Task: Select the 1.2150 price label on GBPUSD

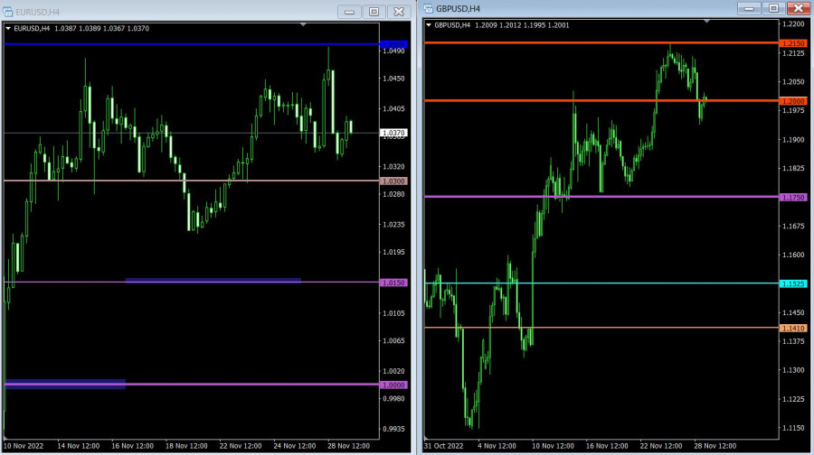Action: pyautogui.click(x=793, y=43)
